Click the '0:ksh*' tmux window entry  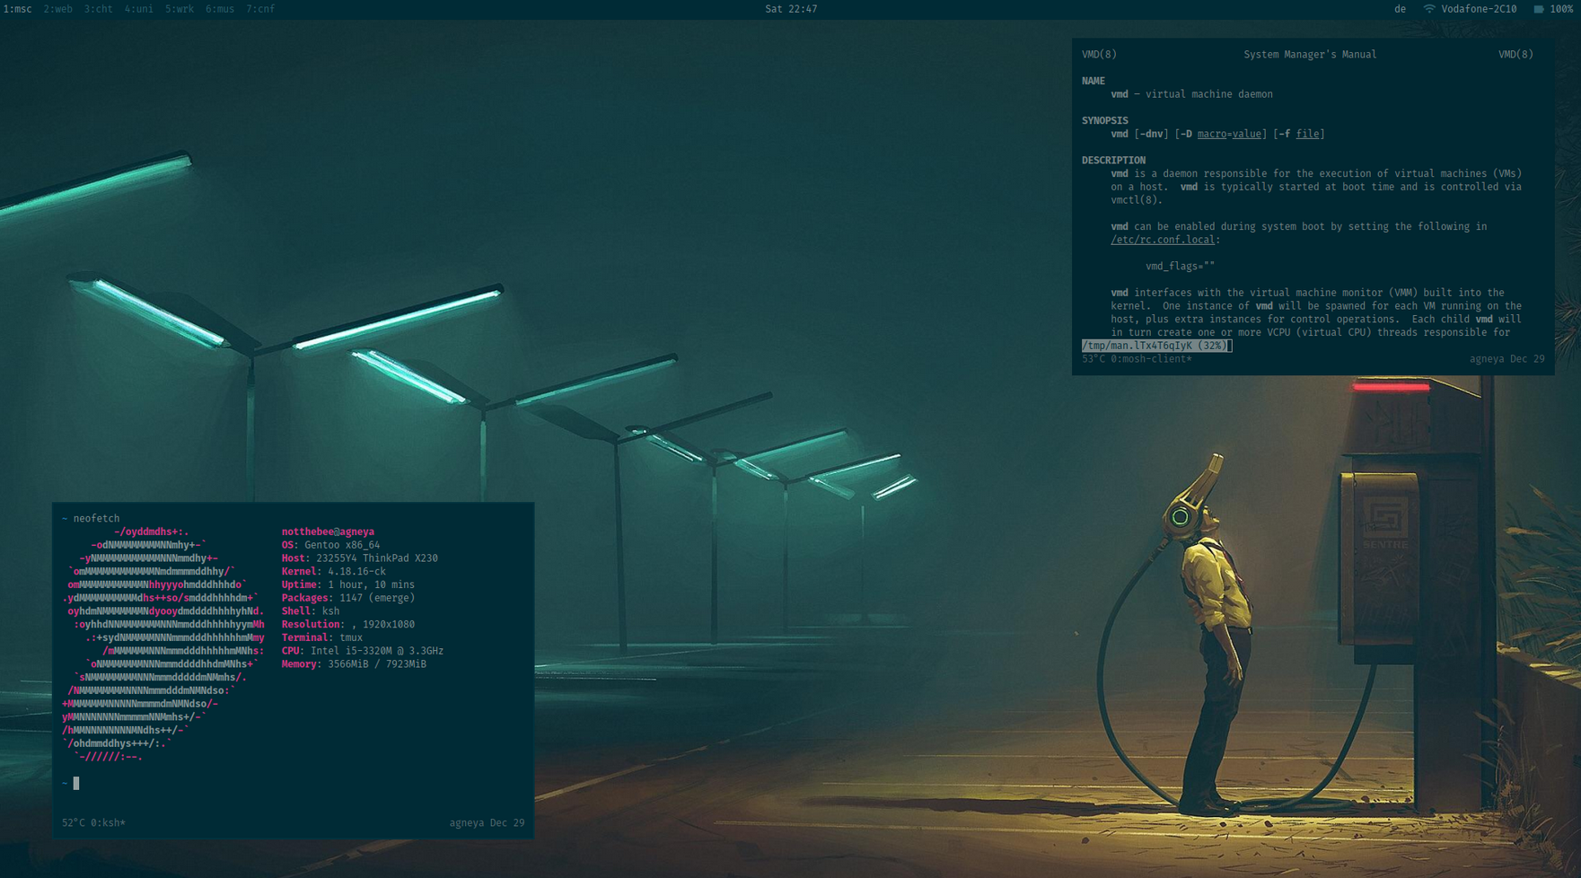pos(108,823)
